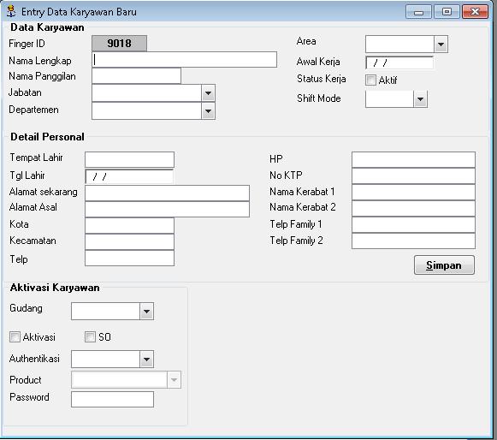The width and height of the screenshot is (497, 440).
Task: Click the Awal Kerja date field
Action: [x=399, y=62]
